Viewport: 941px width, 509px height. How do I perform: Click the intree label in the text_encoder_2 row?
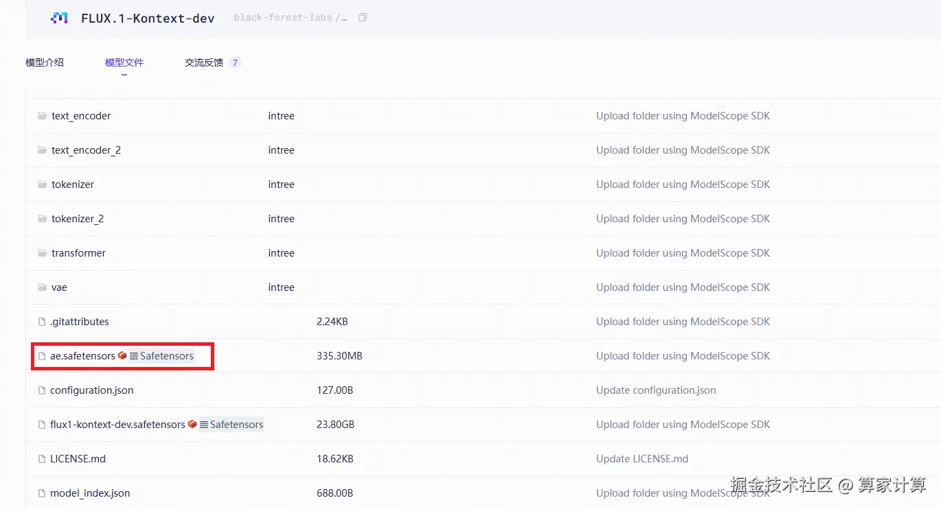click(282, 150)
